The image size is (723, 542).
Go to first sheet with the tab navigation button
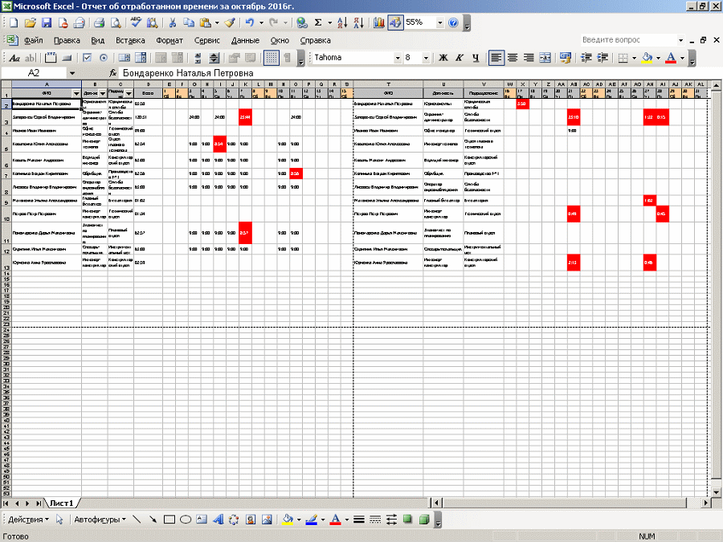pyautogui.click(x=6, y=503)
